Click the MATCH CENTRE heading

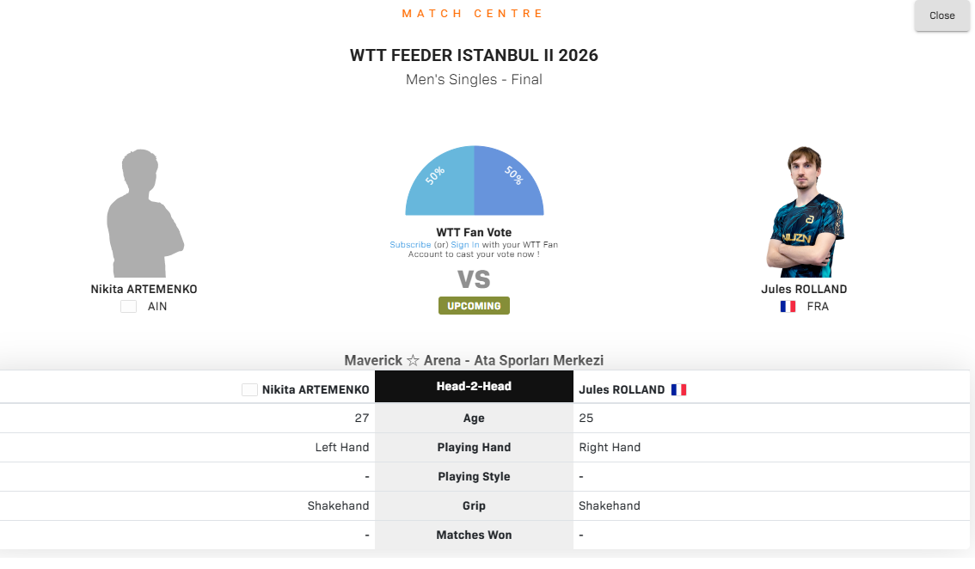pos(473,14)
